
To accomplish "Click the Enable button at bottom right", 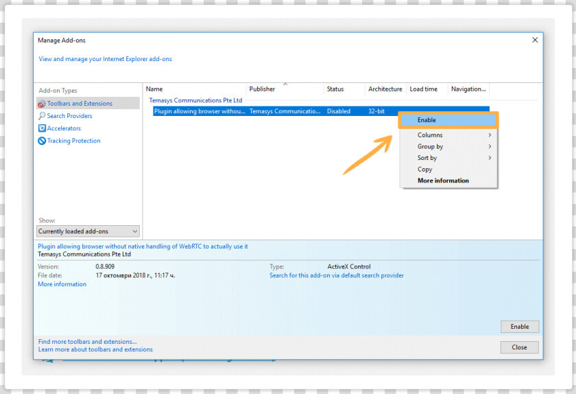I will (x=520, y=327).
